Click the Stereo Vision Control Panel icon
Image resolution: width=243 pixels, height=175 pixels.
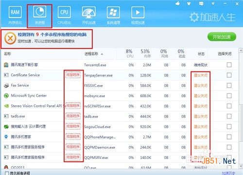[x=6, y=106]
